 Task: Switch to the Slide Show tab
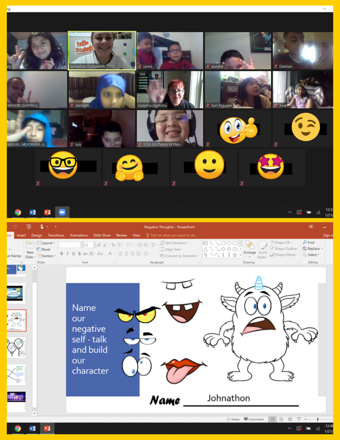(102, 235)
